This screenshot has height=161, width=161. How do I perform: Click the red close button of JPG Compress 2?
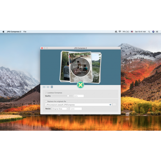coord(42,48)
